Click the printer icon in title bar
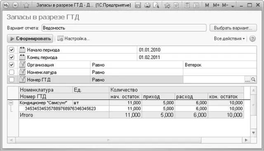 147,5
